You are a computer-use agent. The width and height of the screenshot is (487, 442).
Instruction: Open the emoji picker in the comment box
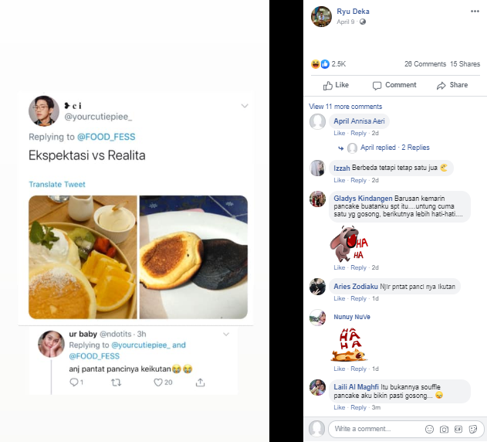coord(429,429)
